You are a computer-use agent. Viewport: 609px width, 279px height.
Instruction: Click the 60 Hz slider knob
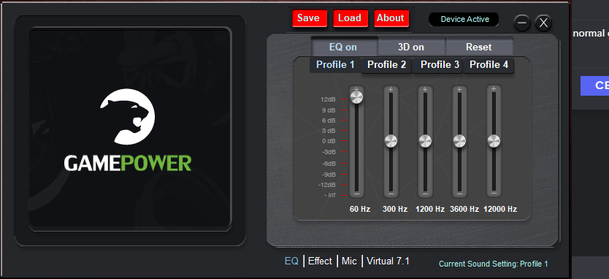click(356, 97)
